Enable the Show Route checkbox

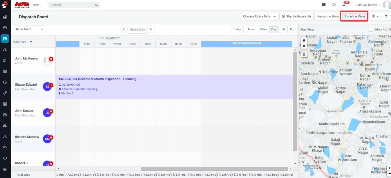[371, 29]
